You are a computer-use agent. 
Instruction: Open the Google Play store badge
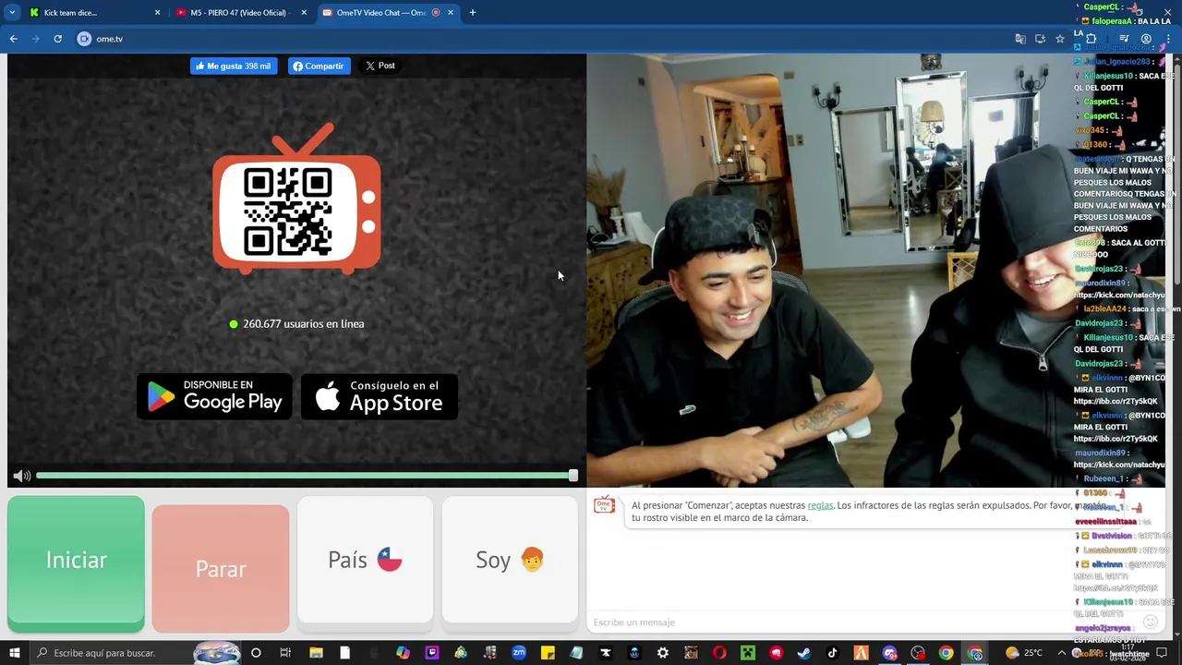(214, 397)
